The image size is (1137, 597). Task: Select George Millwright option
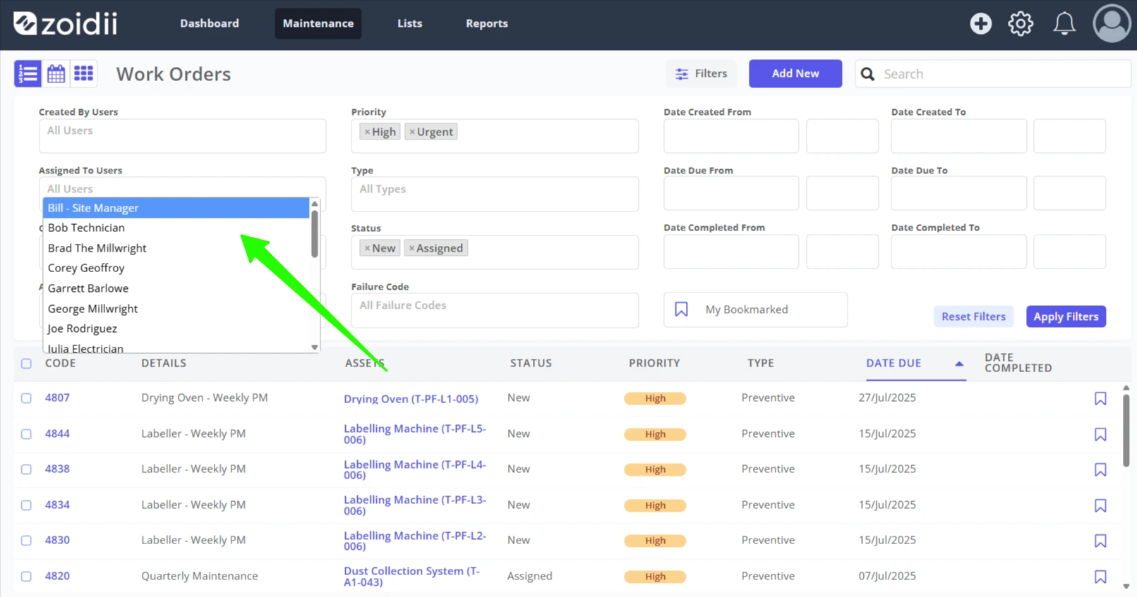coord(176,309)
